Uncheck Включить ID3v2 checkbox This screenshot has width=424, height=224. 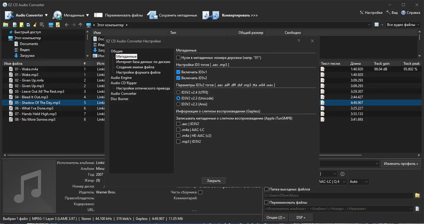click(x=178, y=78)
